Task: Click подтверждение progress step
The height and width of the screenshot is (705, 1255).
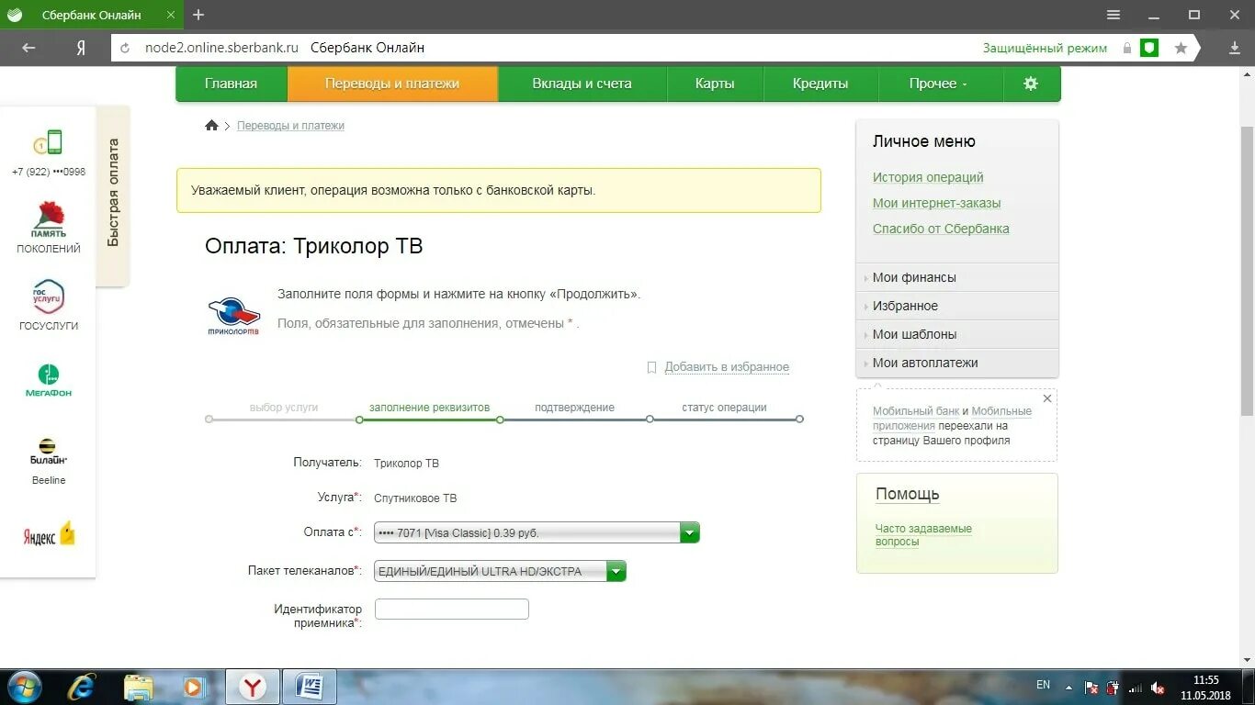Action: tap(574, 408)
